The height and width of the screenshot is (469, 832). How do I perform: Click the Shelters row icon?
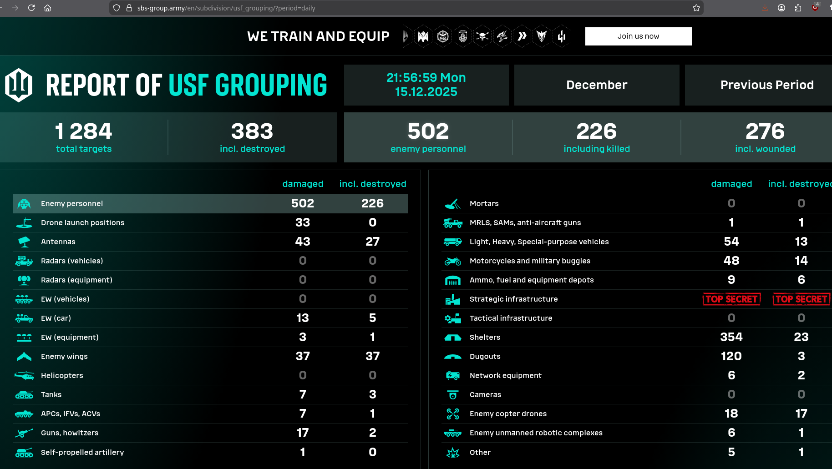pos(453,338)
